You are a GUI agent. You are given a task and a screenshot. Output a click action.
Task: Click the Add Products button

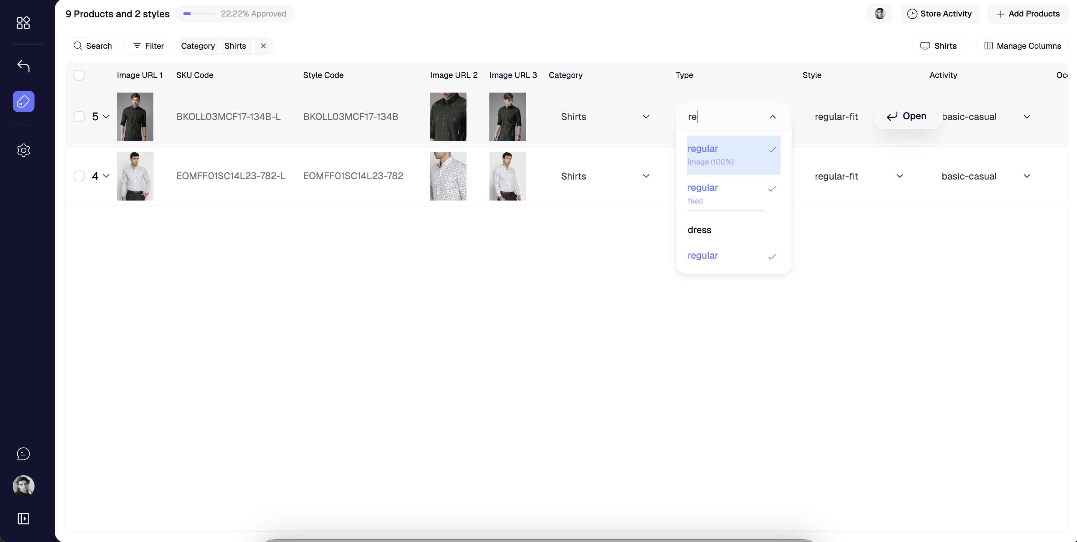[x=1028, y=14]
